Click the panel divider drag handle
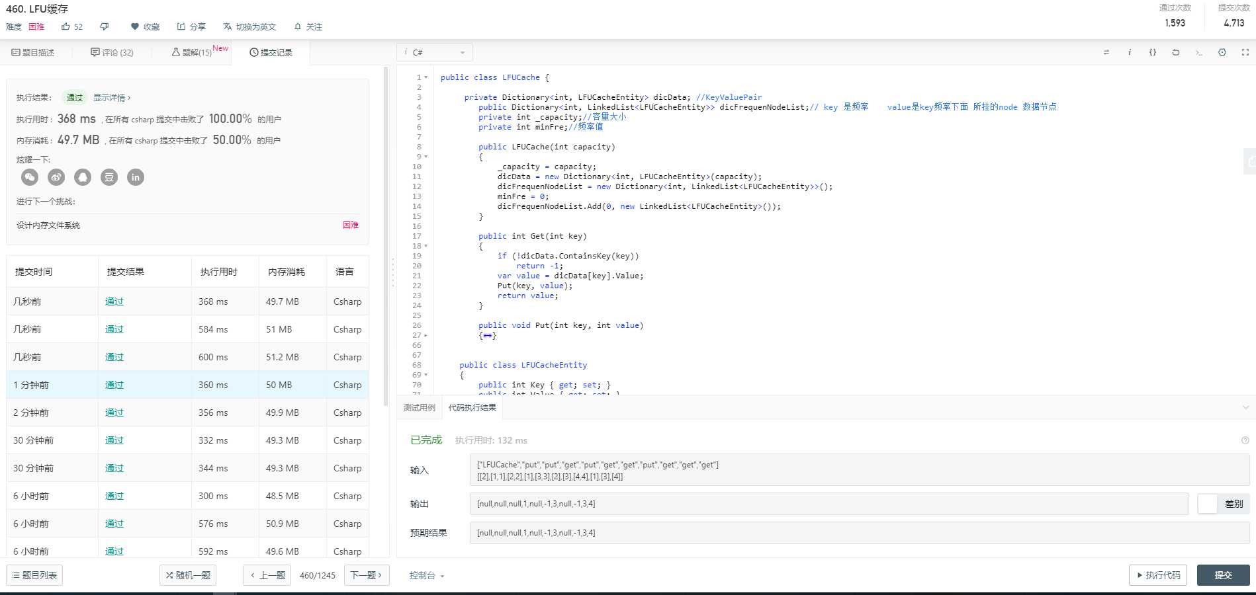Screen dimensions: 1256x595 [392, 272]
